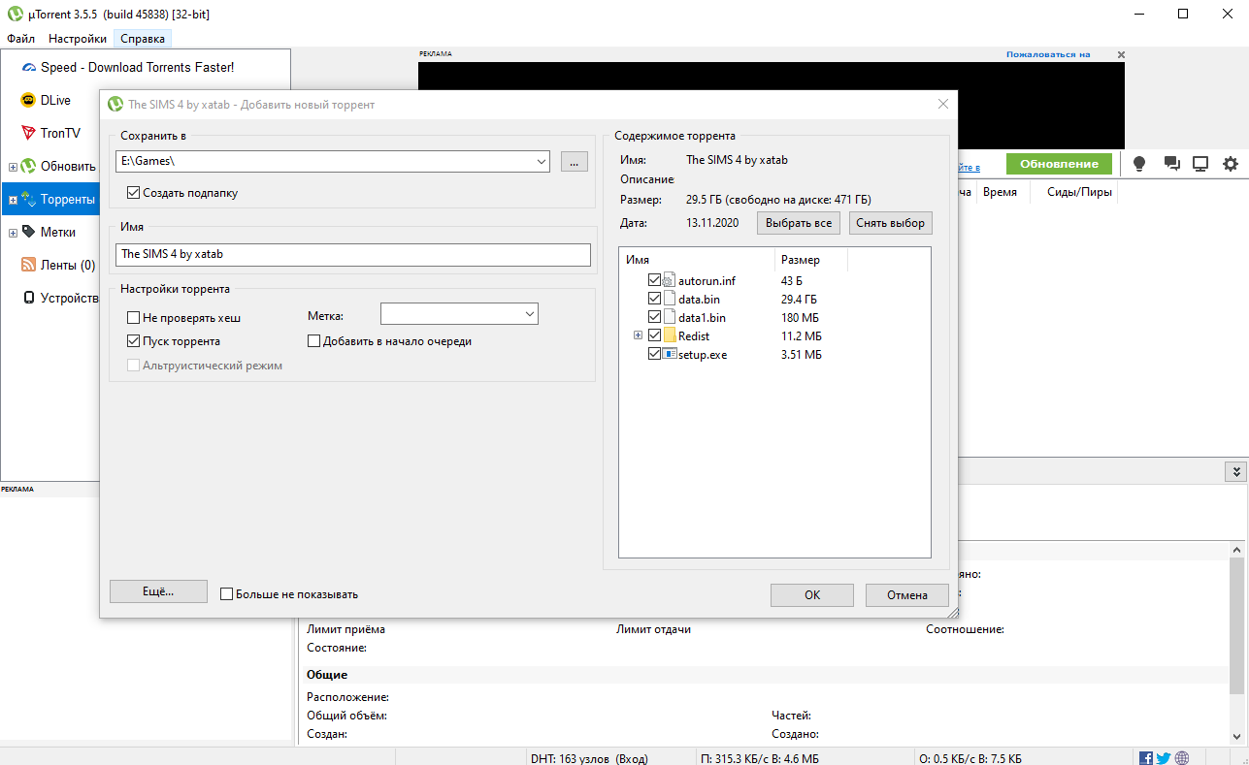Click the DHT: 163 узлов status entry

pos(589,758)
